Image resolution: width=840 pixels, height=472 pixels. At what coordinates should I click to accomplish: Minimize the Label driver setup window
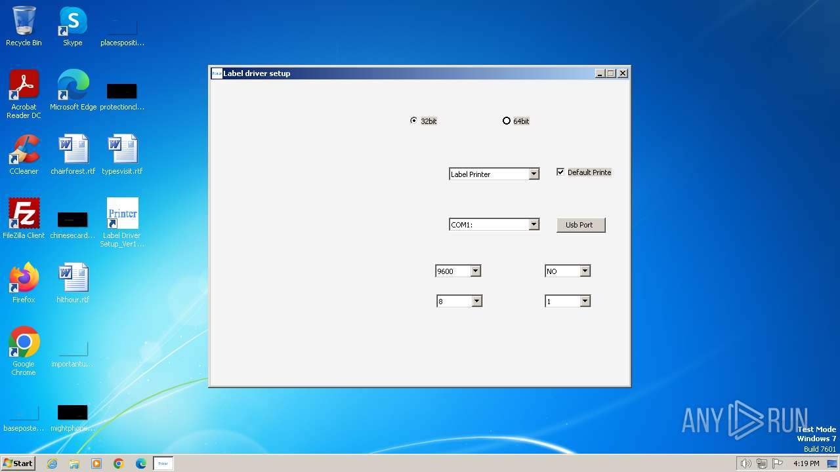coord(600,73)
